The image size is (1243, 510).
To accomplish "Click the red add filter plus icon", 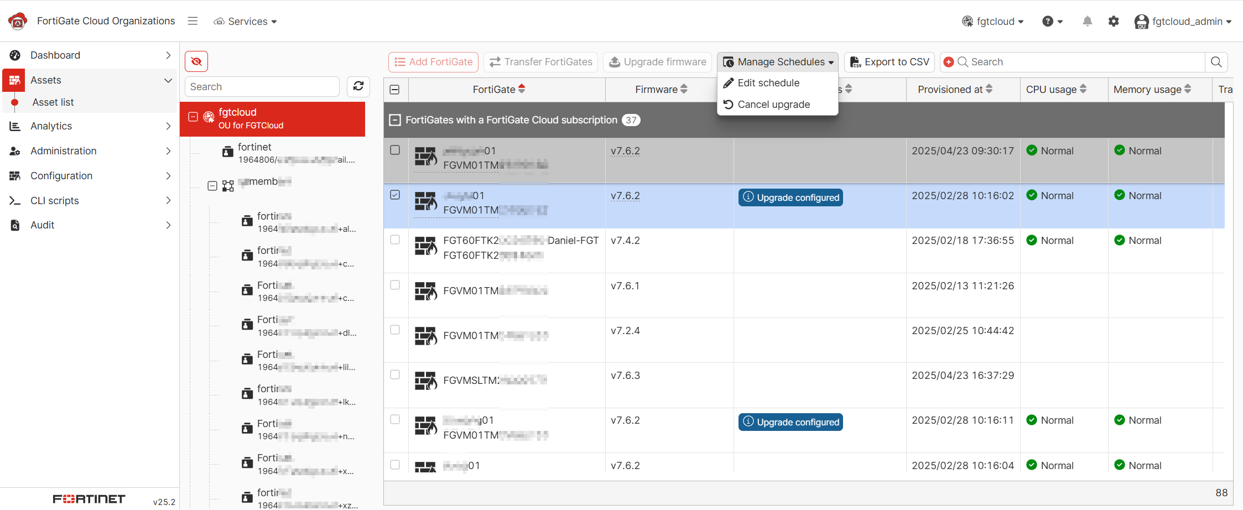I will coord(948,62).
